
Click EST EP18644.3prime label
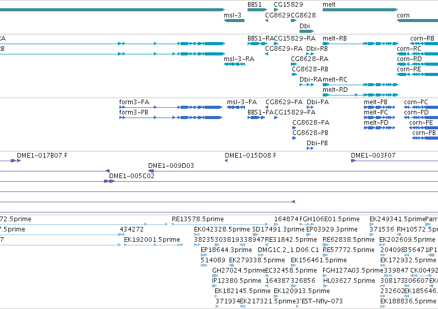click(226, 250)
